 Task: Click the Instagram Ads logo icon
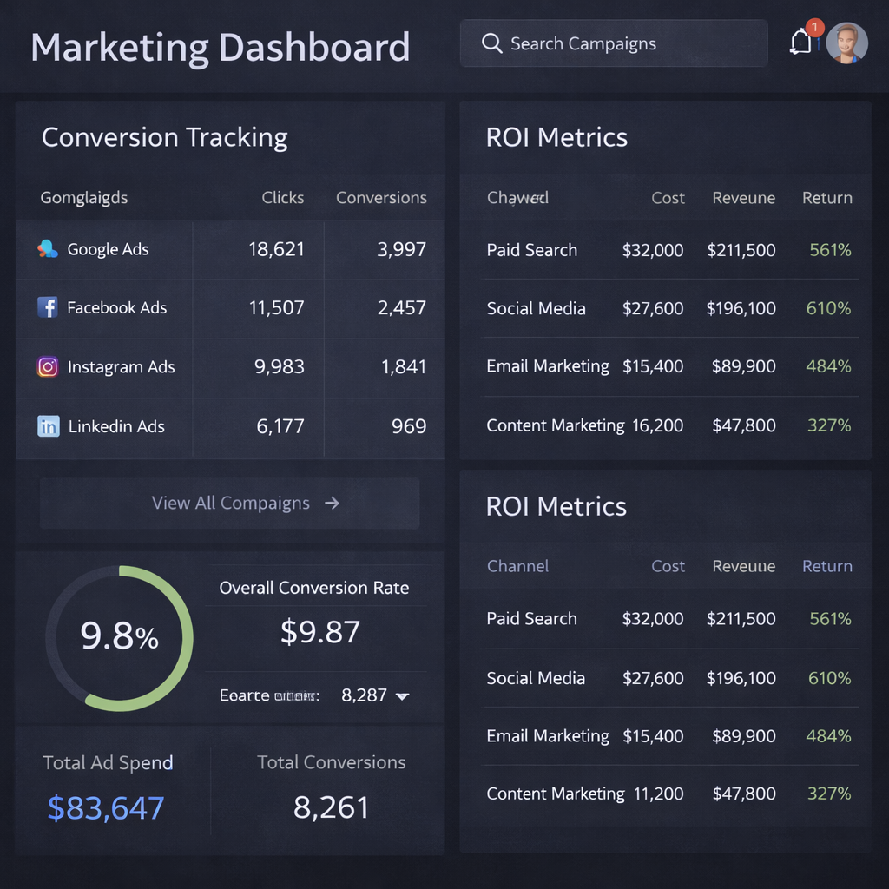(48, 366)
